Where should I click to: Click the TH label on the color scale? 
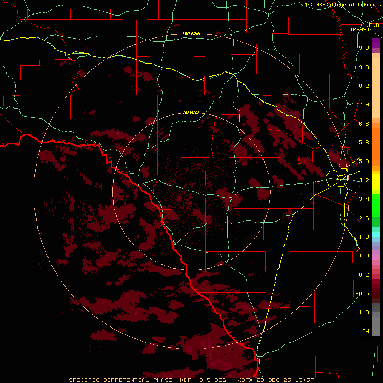coord(366,332)
